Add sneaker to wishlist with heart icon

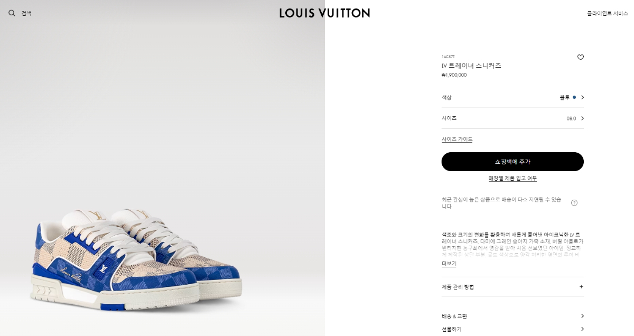click(x=581, y=57)
